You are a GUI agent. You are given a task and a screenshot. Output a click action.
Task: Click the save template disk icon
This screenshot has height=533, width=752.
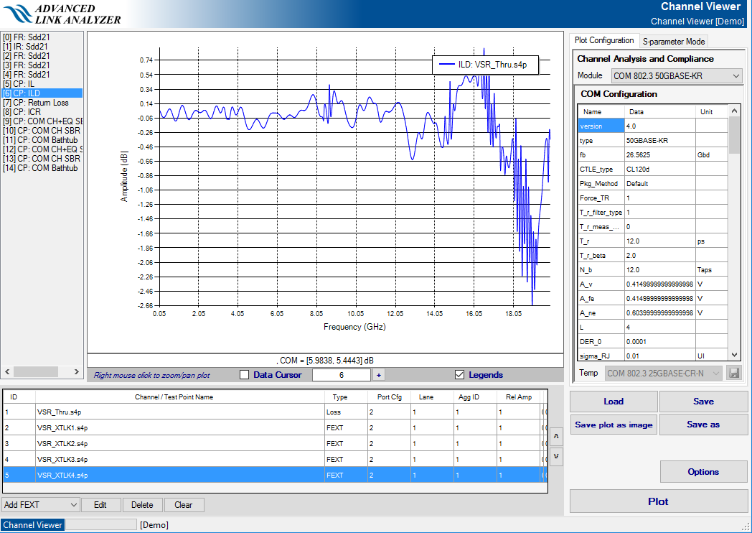coord(733,373)
